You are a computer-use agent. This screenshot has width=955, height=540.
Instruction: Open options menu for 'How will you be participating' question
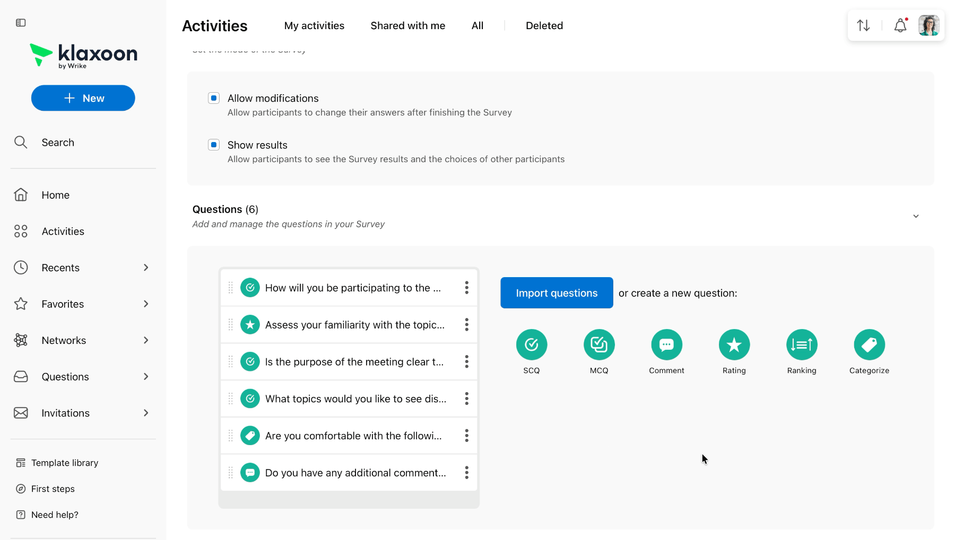point(466,288)
